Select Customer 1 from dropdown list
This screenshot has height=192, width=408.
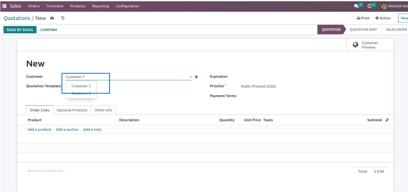pos(81,86)
